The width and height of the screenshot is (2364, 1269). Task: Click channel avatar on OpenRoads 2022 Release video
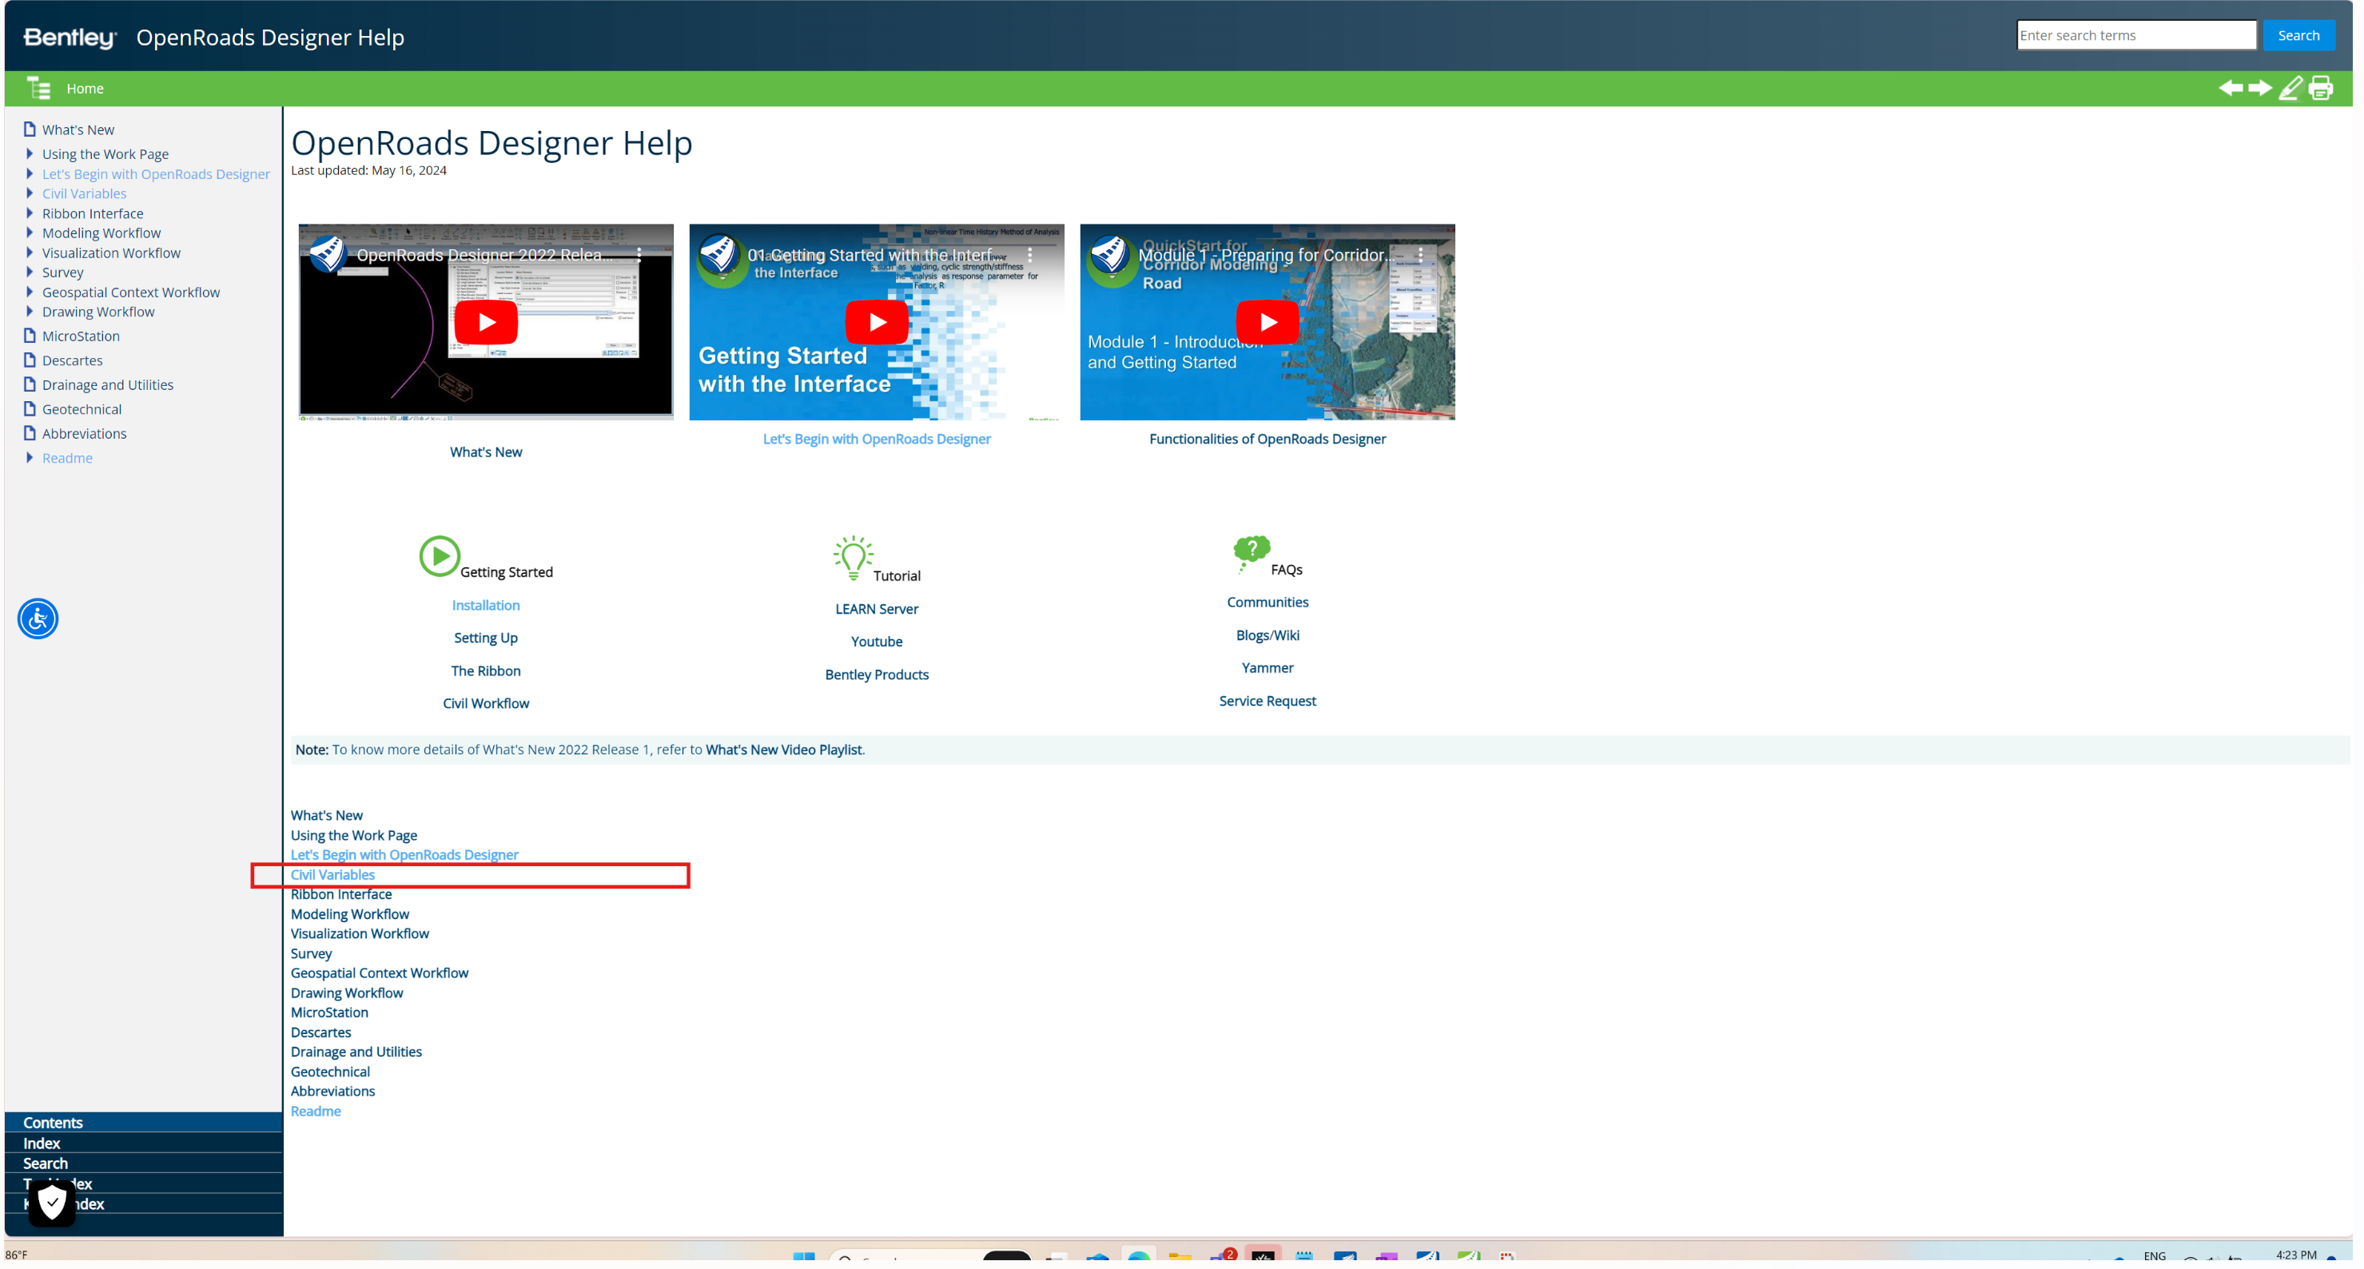[x=328, y=255]
